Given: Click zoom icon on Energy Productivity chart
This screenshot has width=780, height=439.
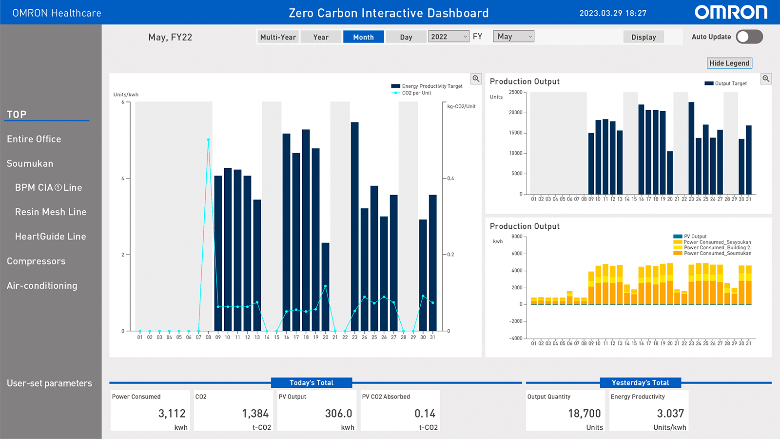Looking at the screenshot, I should (476, 79).
